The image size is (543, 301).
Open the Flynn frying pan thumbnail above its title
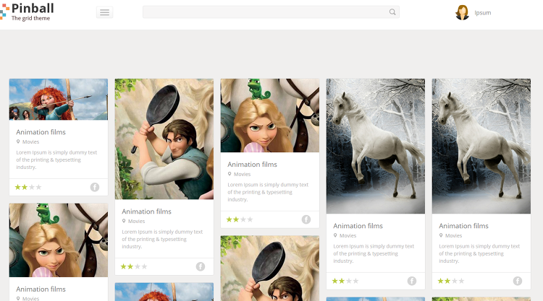click(164, 139)
